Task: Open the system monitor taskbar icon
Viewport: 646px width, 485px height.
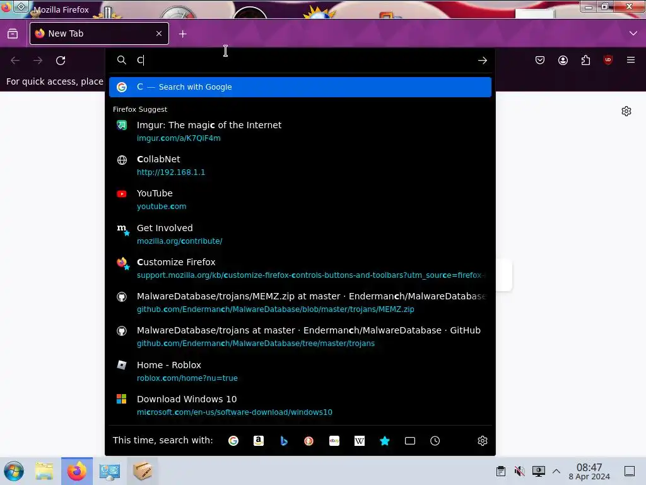Action: coord(110,471)
